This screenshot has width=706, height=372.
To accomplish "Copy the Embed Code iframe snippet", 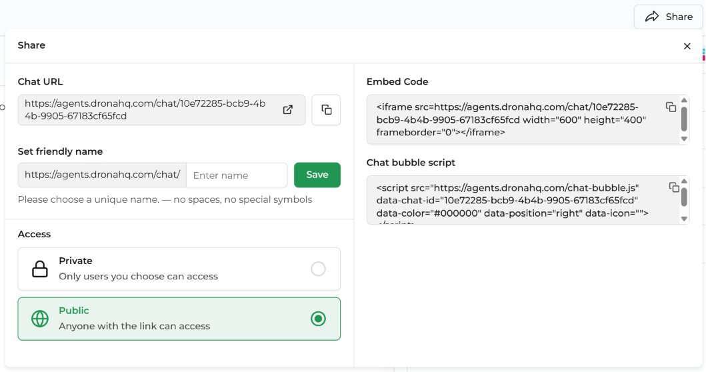I will (671, 107).
